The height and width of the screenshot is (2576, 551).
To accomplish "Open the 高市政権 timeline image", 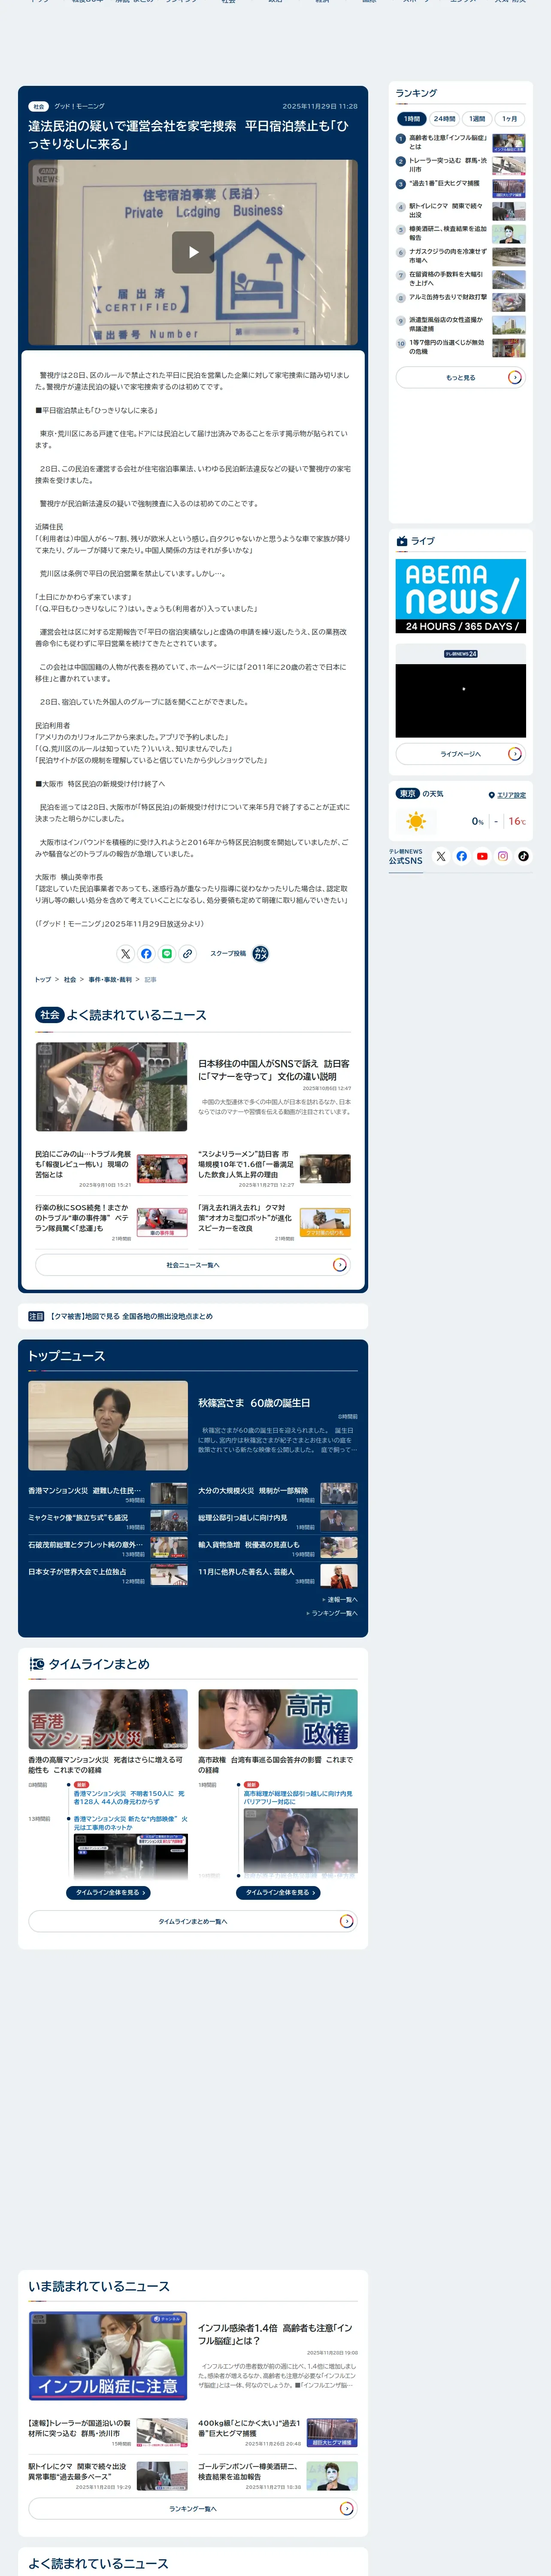I will tap(278, 1719).
